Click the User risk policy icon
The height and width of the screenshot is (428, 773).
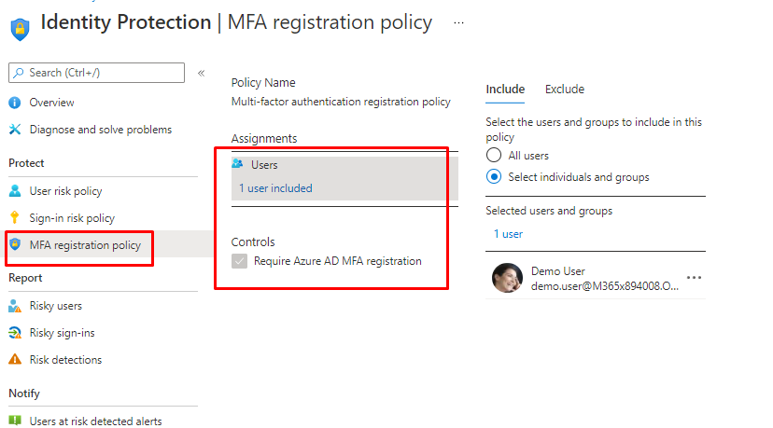(15, 191)
